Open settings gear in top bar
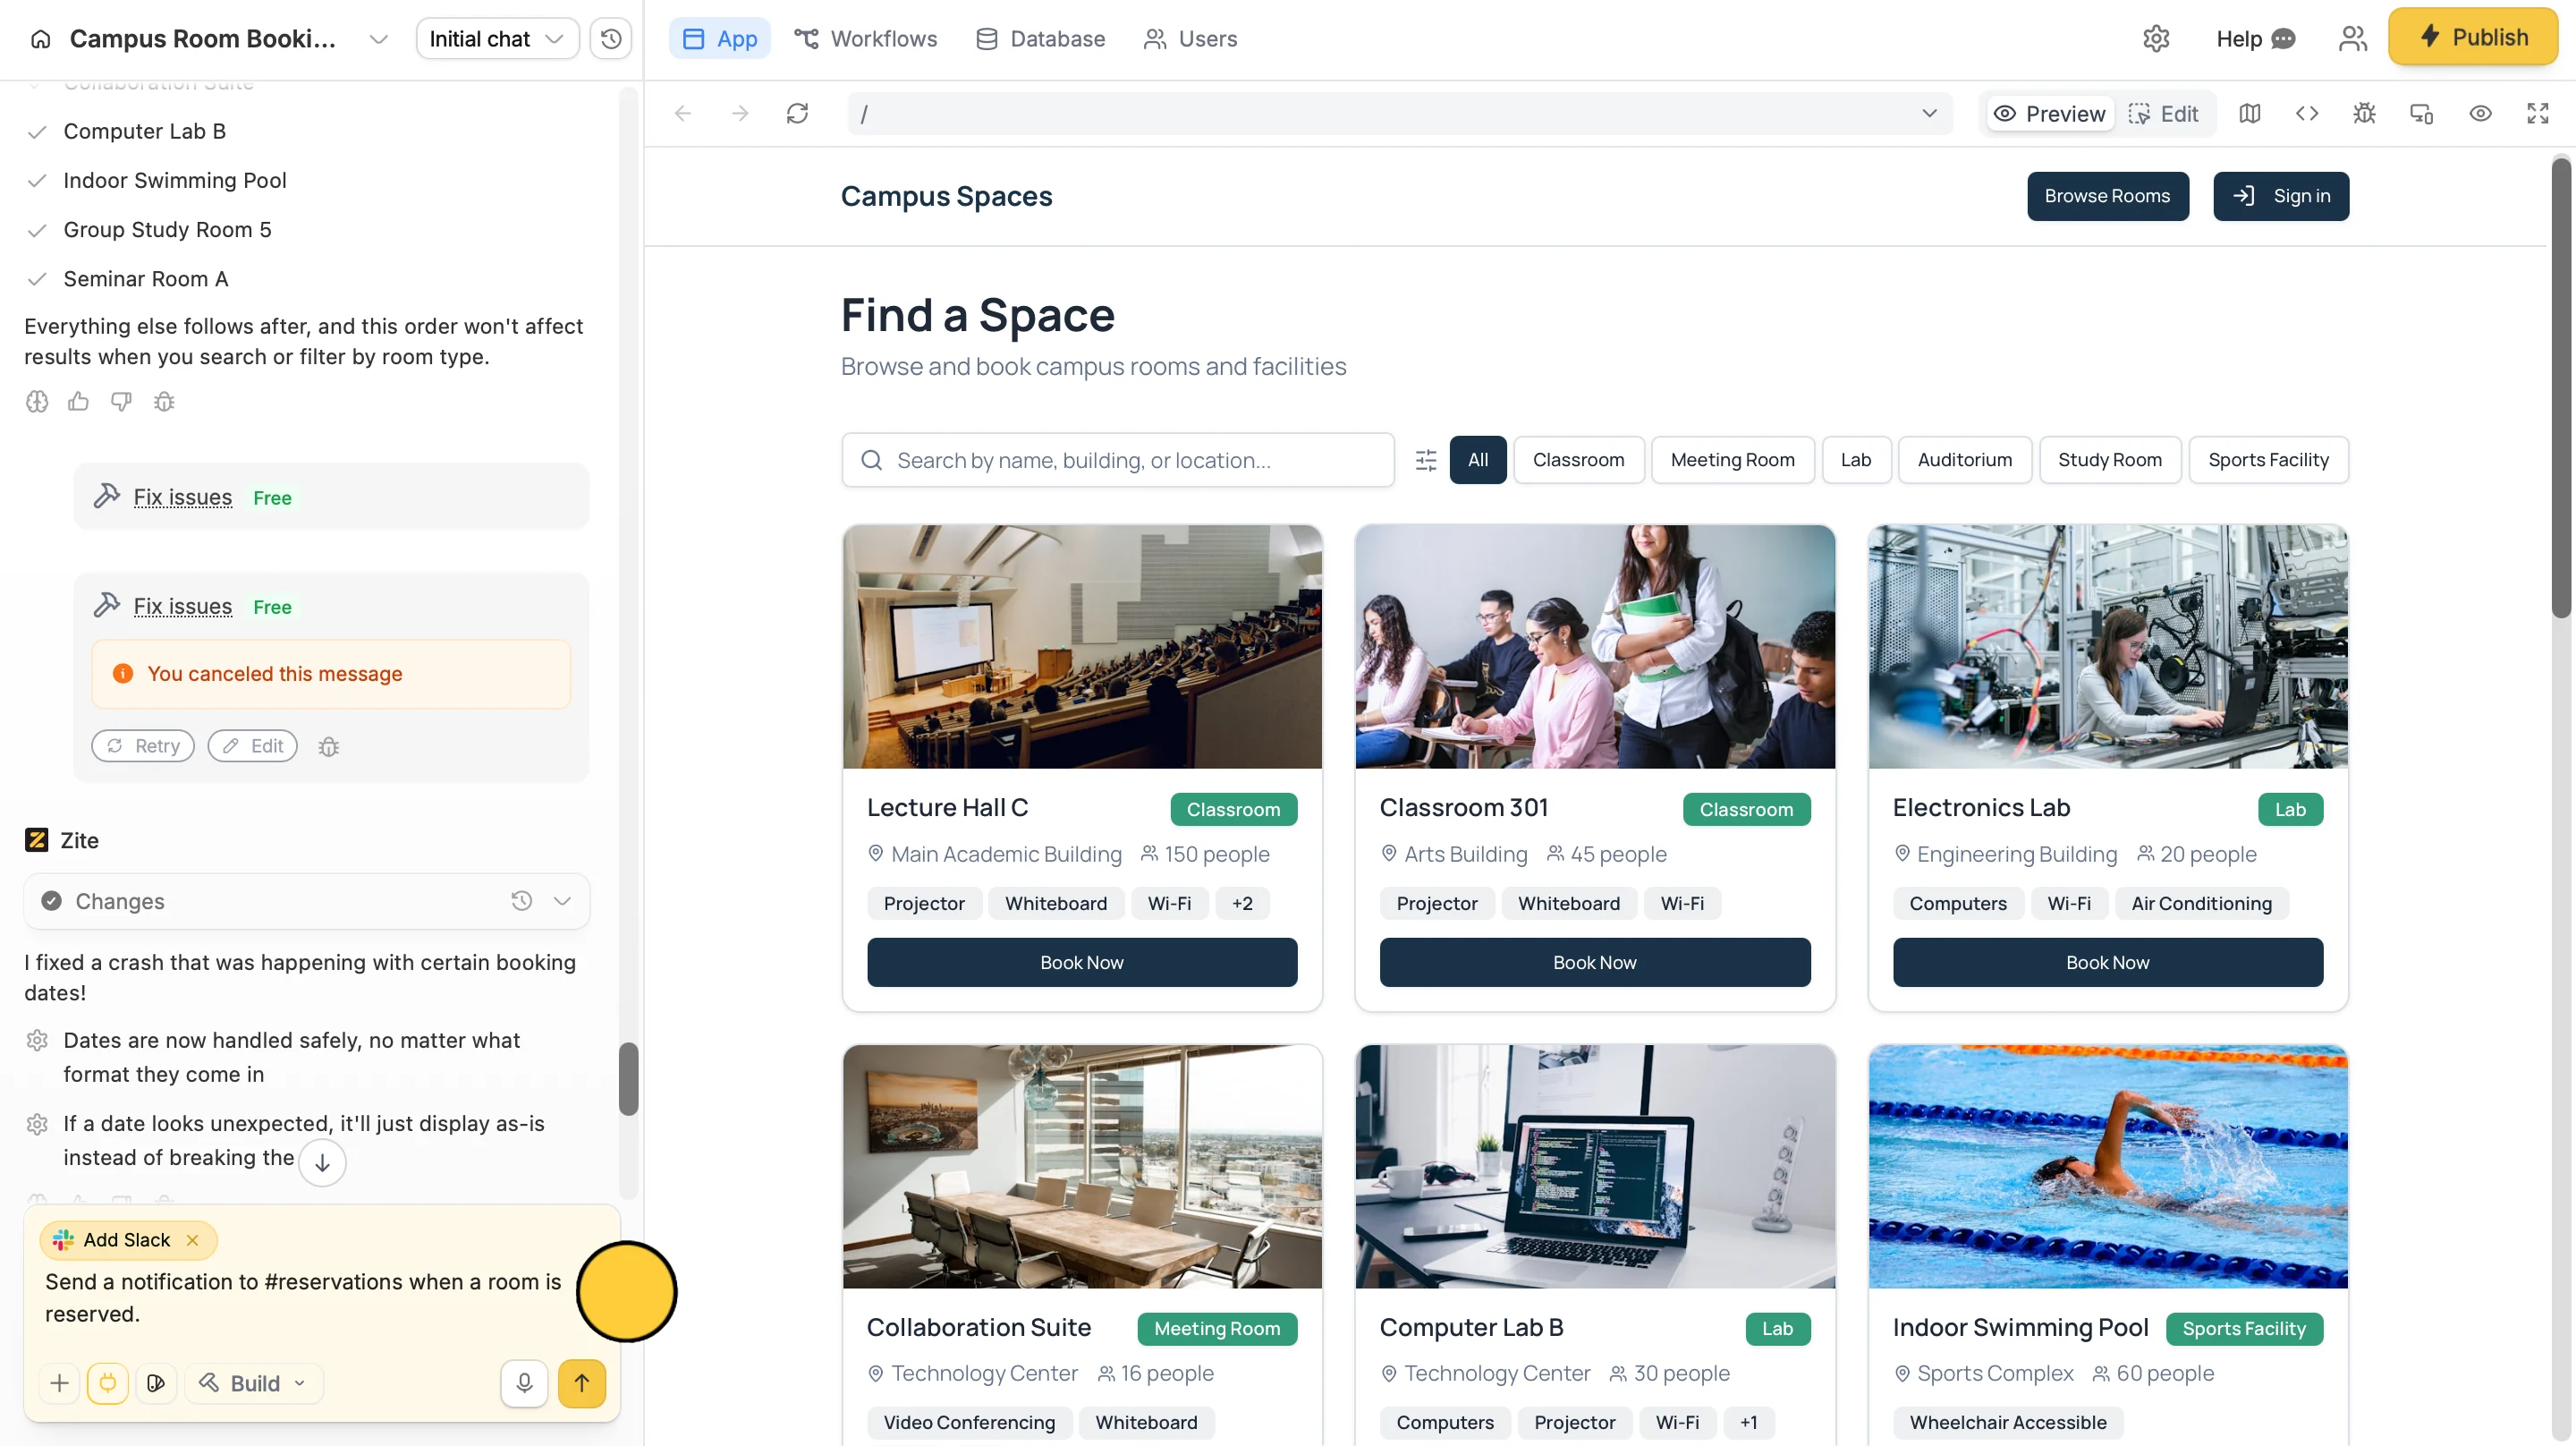This screenshot has height=1446, width=2576. [x=2156, y=39]
